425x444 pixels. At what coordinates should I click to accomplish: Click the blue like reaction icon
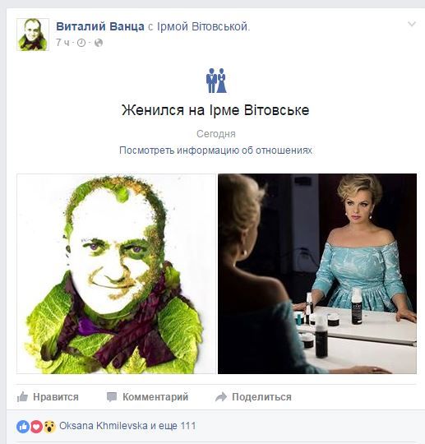[23, 427]
